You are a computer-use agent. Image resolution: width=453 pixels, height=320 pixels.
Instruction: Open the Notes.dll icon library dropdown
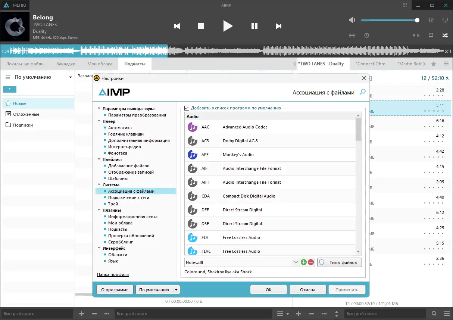(x=296, y=262)
